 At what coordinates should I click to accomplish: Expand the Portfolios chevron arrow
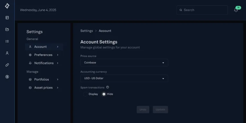tap(58, 80)
